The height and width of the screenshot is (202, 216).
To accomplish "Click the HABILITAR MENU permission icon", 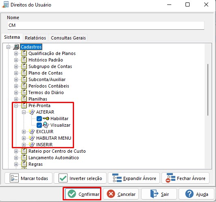I will point(32,138).
